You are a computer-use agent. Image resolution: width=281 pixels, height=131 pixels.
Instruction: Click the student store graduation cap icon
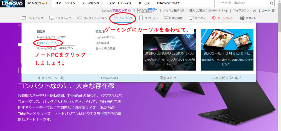pyautogui.click(x=130, y=11)
